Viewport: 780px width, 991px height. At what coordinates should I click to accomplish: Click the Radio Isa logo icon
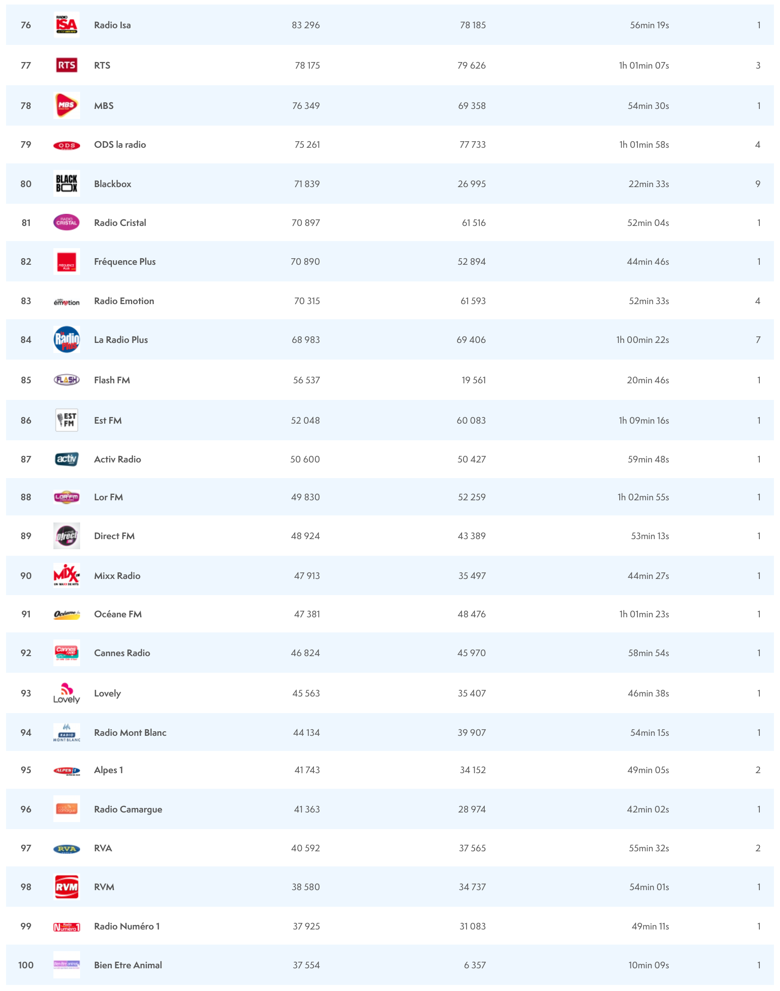pos(67,25)
